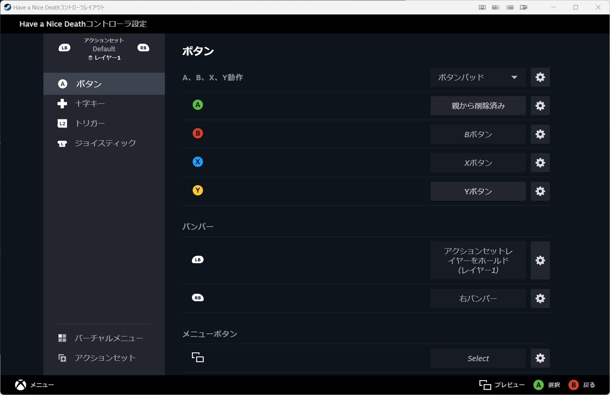Click the レイヤー1 layer label

104,58
